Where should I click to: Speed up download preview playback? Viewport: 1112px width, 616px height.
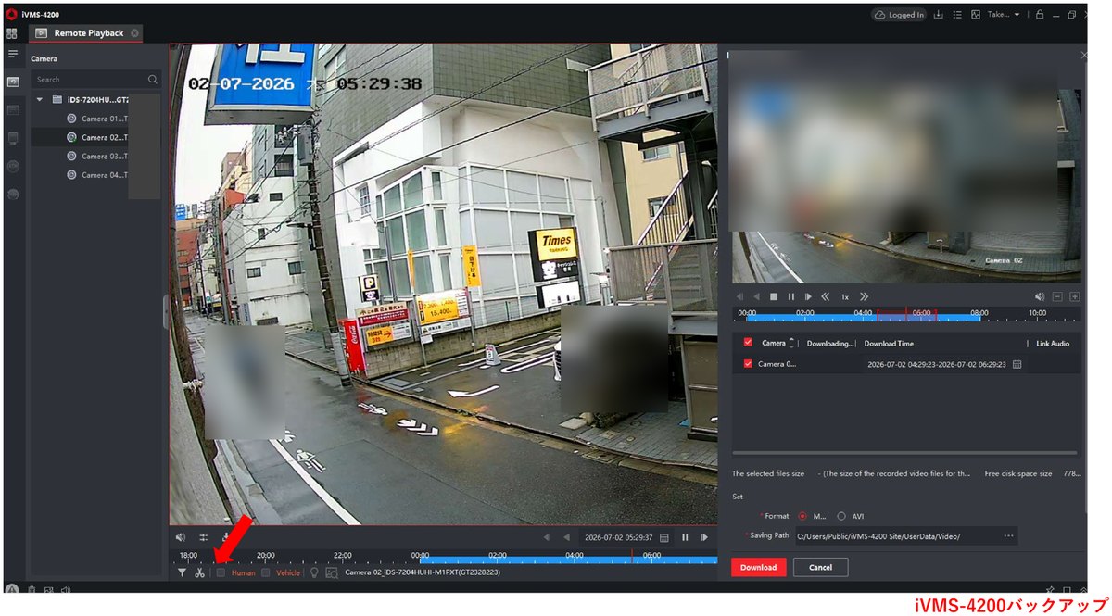(x=864, y=296)
